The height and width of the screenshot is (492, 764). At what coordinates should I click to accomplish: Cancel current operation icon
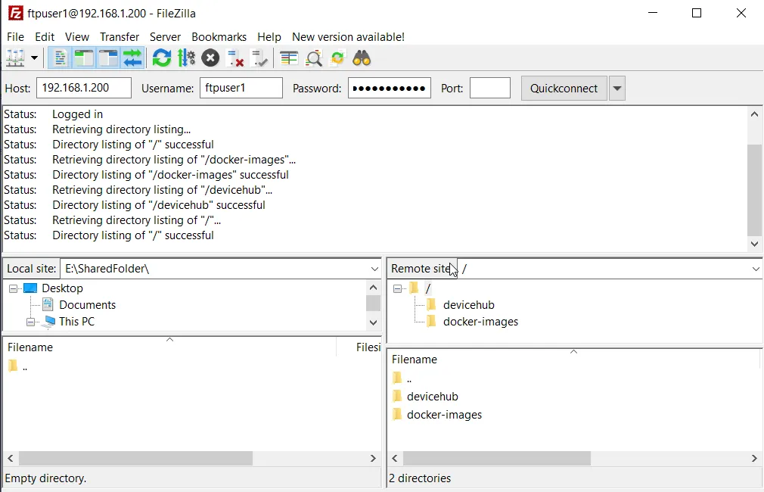(x=210, y=58)
